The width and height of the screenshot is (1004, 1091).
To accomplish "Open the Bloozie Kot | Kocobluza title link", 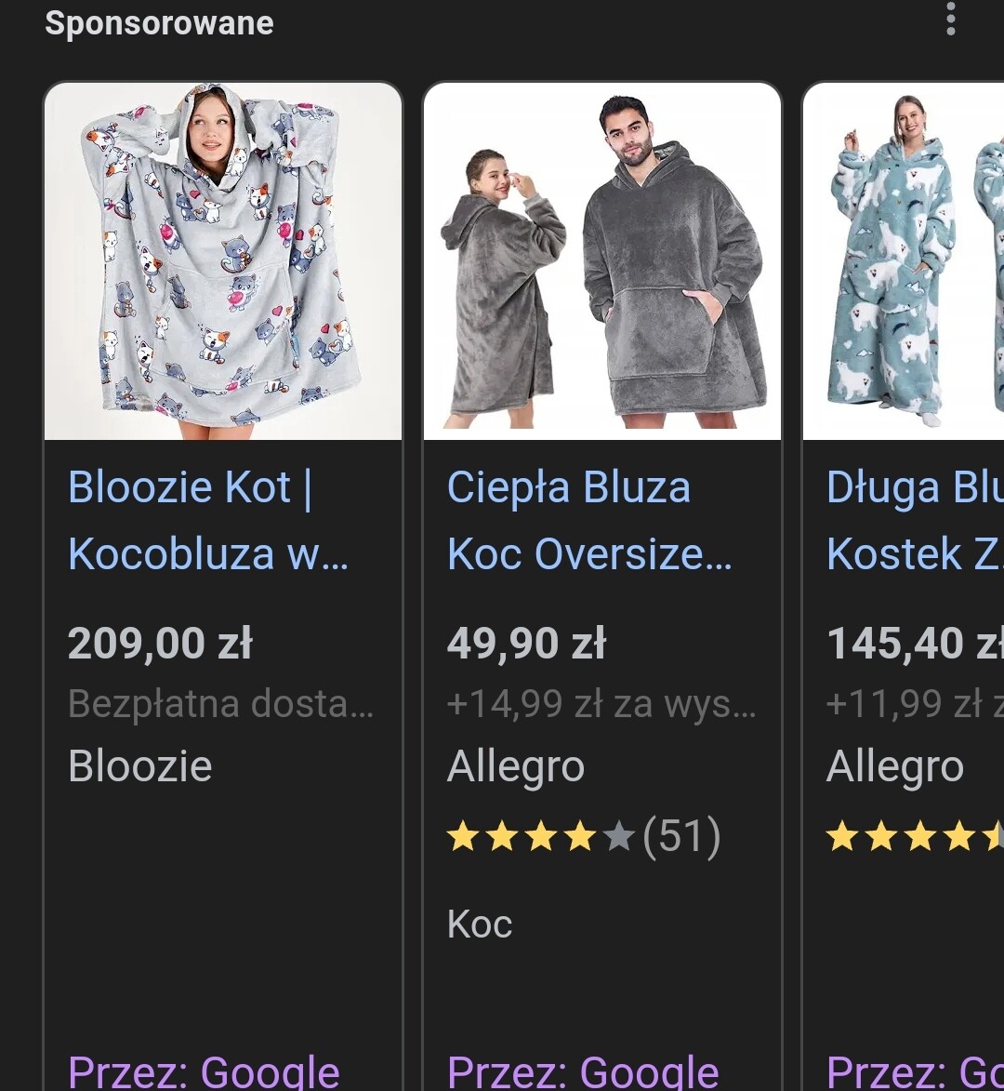I will (208, 521).
